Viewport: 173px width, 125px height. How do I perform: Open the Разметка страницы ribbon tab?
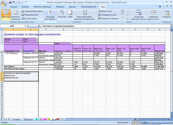(x=42, y=7)
